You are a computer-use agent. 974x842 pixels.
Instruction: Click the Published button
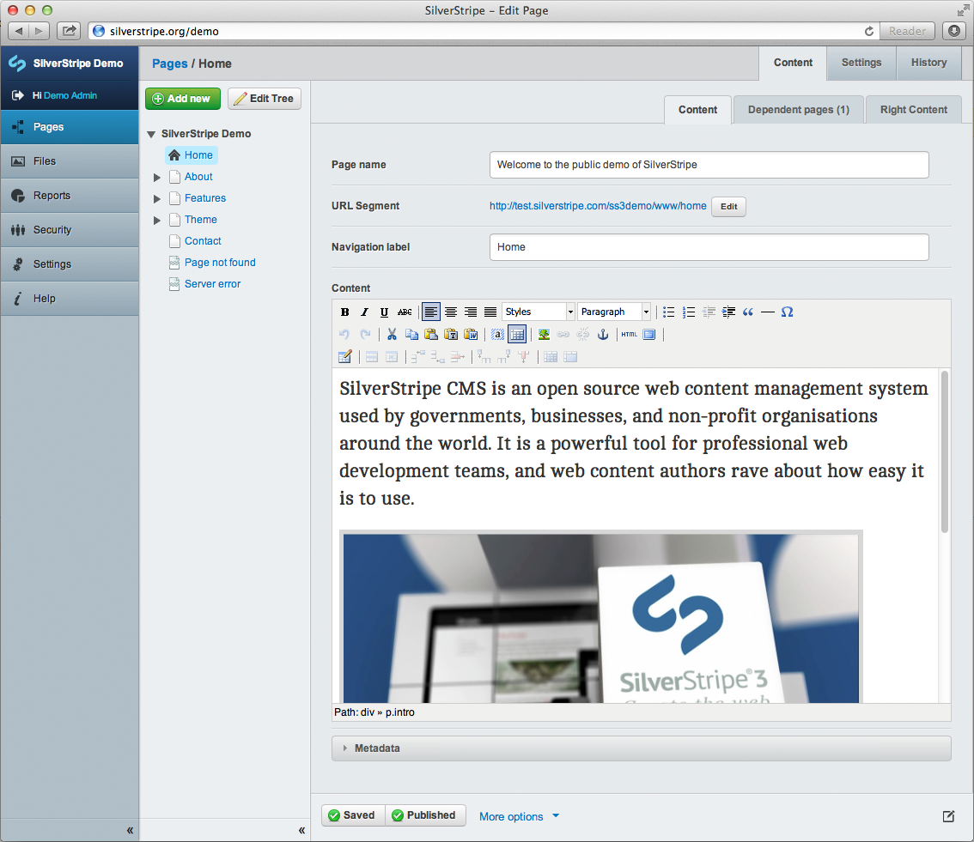tap(425, 815)
